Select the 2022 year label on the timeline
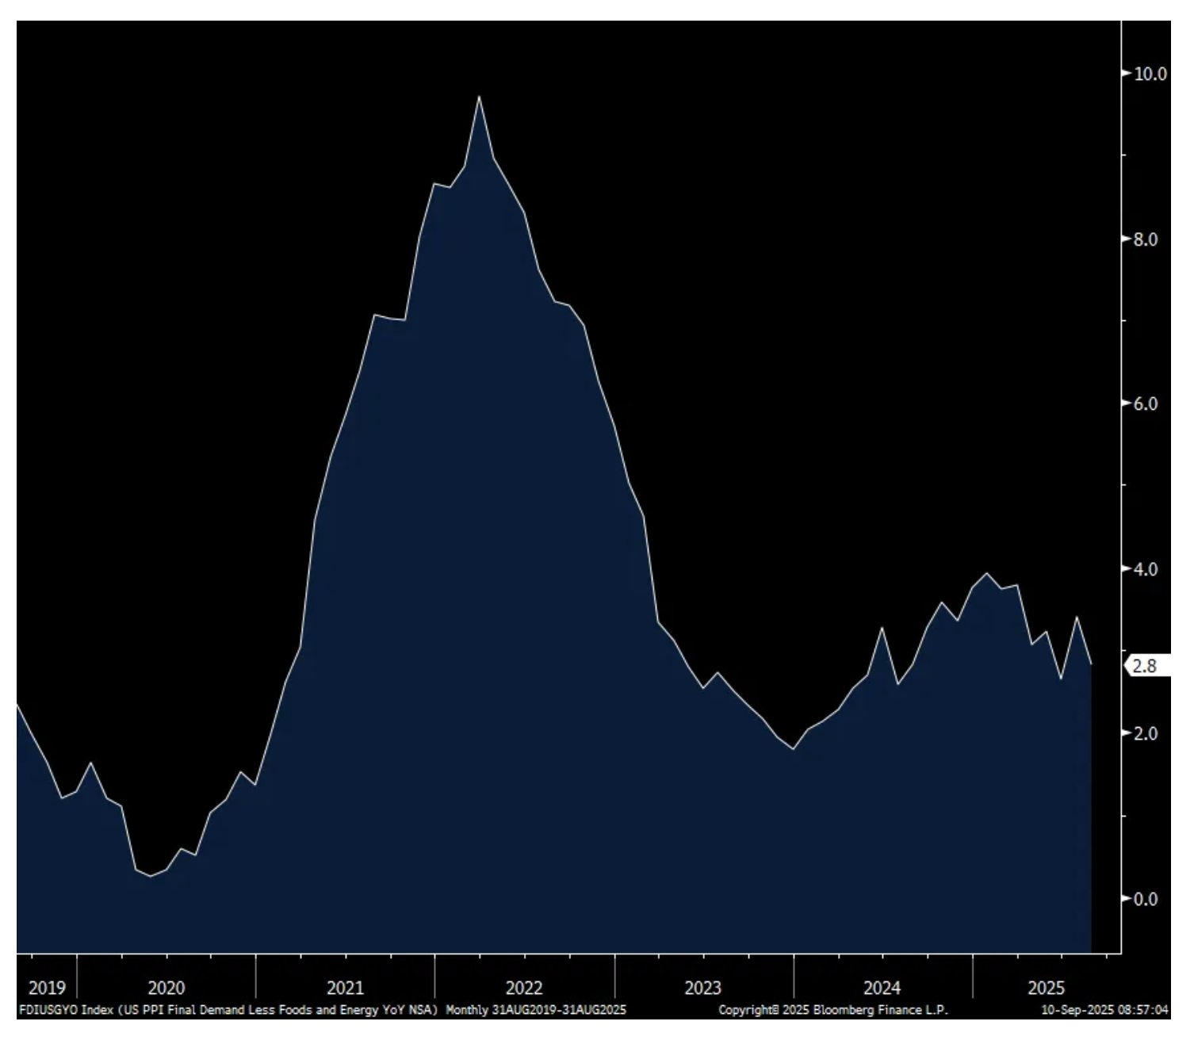 pos(524,988)
